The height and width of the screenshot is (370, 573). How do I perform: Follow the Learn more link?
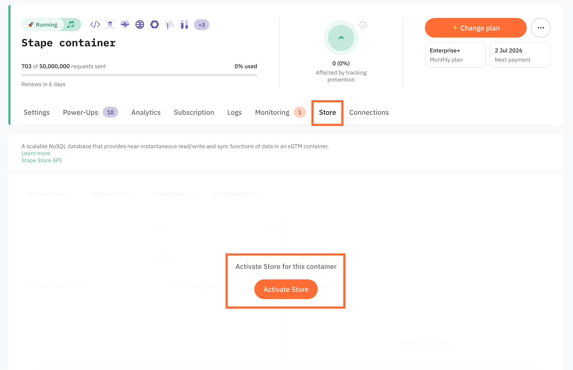[36, 153]
